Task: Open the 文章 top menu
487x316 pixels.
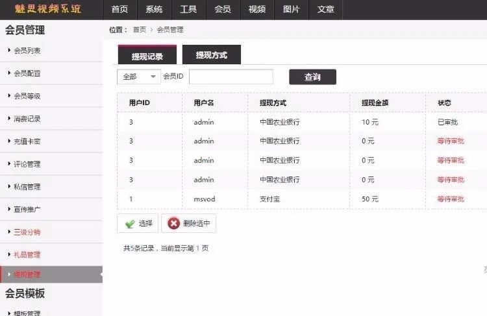Action: [326, 9]
